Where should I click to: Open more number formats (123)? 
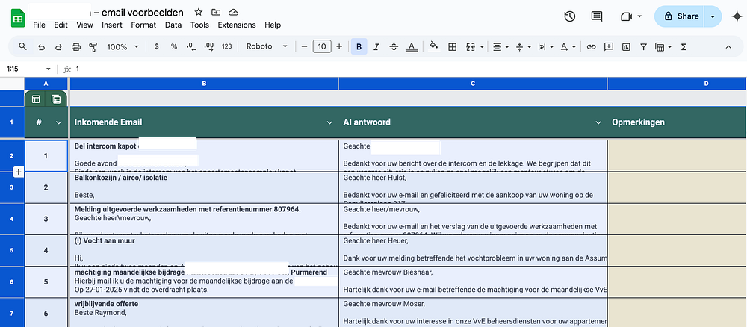click(227, 46)
